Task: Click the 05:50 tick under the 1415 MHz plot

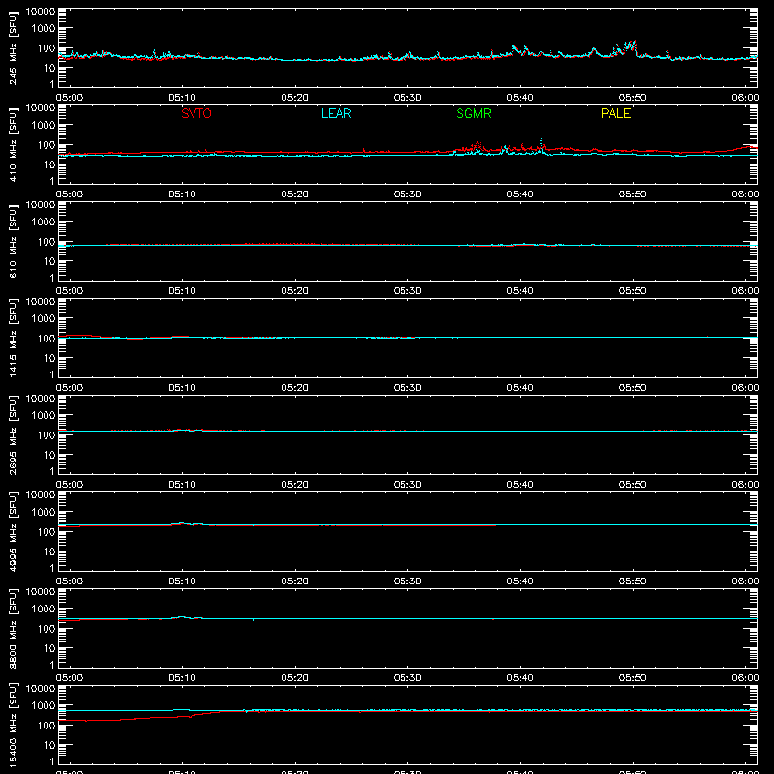Action: coord(633,388)
